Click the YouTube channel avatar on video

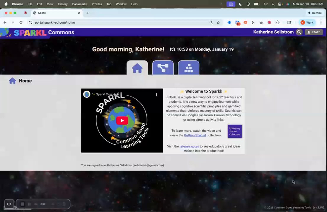[87, 94]
